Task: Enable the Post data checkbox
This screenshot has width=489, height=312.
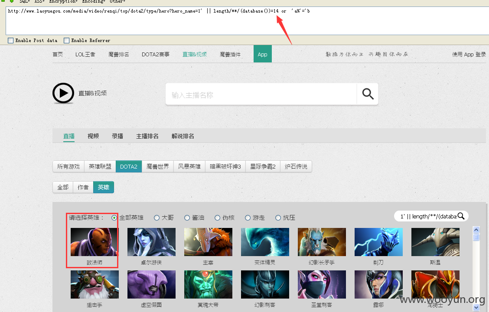Action: tap(10, 41)
